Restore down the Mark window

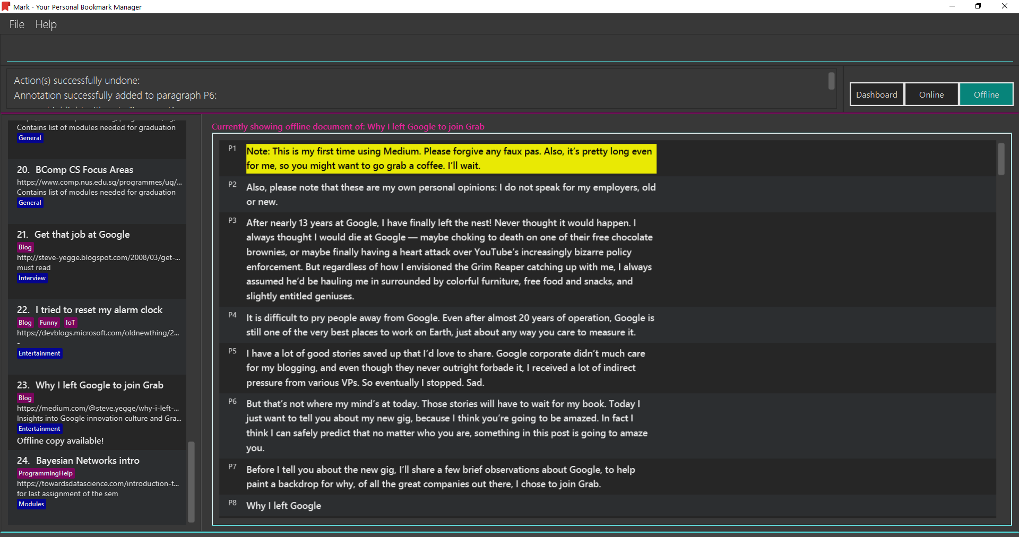978,6
